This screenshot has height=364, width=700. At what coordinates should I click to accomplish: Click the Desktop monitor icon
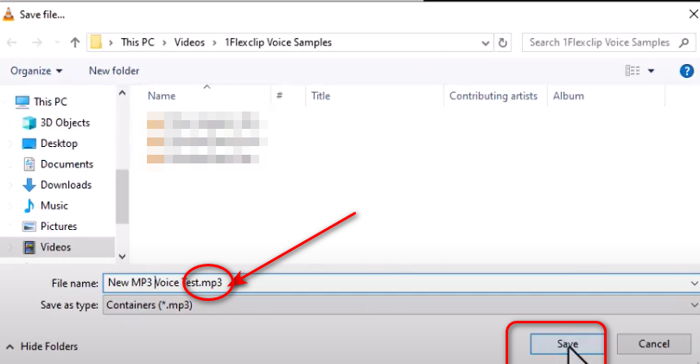coord(29,144)
